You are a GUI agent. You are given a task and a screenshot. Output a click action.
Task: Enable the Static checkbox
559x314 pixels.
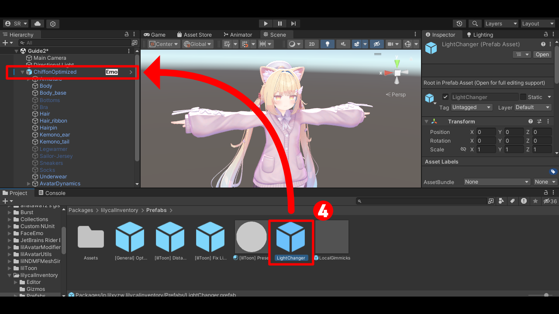[x=523, y=97]
